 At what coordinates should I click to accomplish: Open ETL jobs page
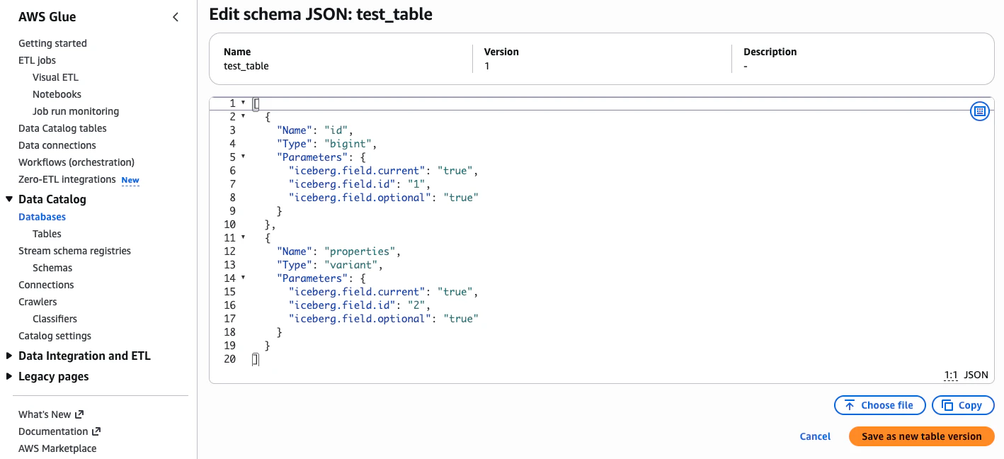(37, 60)
